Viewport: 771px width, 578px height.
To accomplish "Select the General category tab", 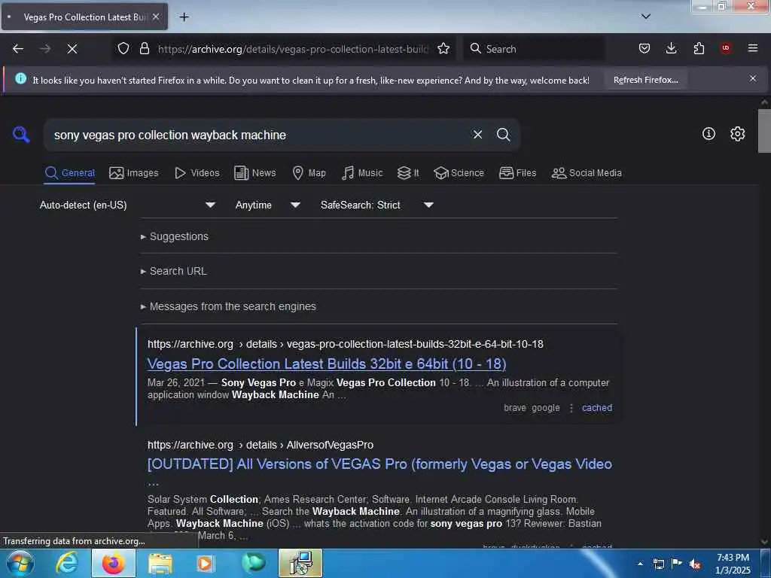I will 69,173.
